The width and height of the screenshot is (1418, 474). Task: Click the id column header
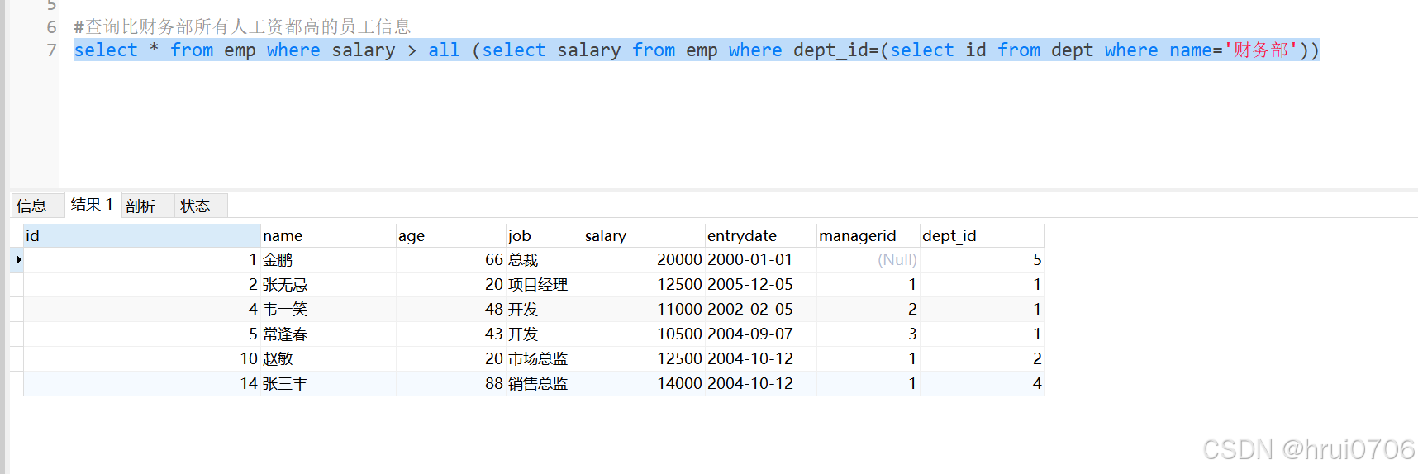click(x=142, y=235)
